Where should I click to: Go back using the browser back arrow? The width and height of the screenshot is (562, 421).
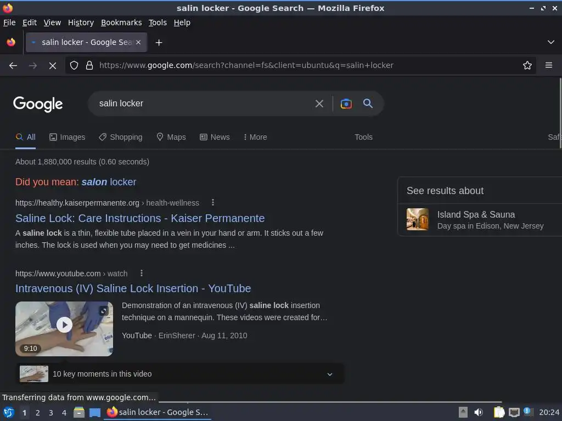13,66
